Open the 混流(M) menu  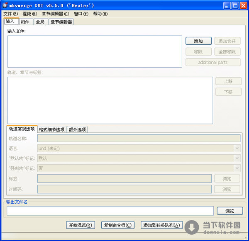pos(30,14)
